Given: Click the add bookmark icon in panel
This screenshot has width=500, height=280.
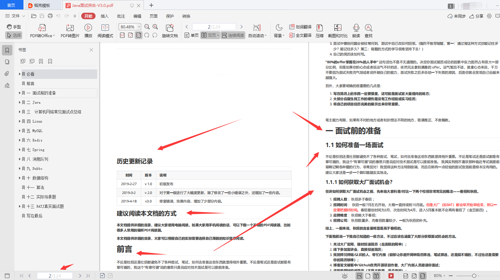Looking at the screenshot, I should (41, 61).
